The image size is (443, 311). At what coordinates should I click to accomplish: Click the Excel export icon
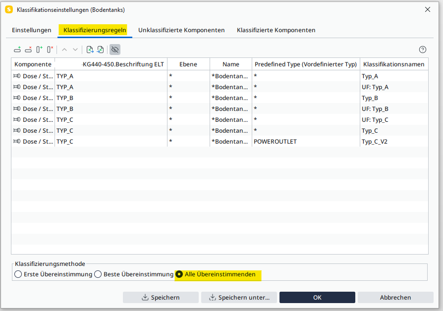(90, 50)
